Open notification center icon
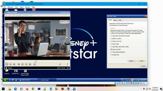163x91 pixels. [161, 89]
